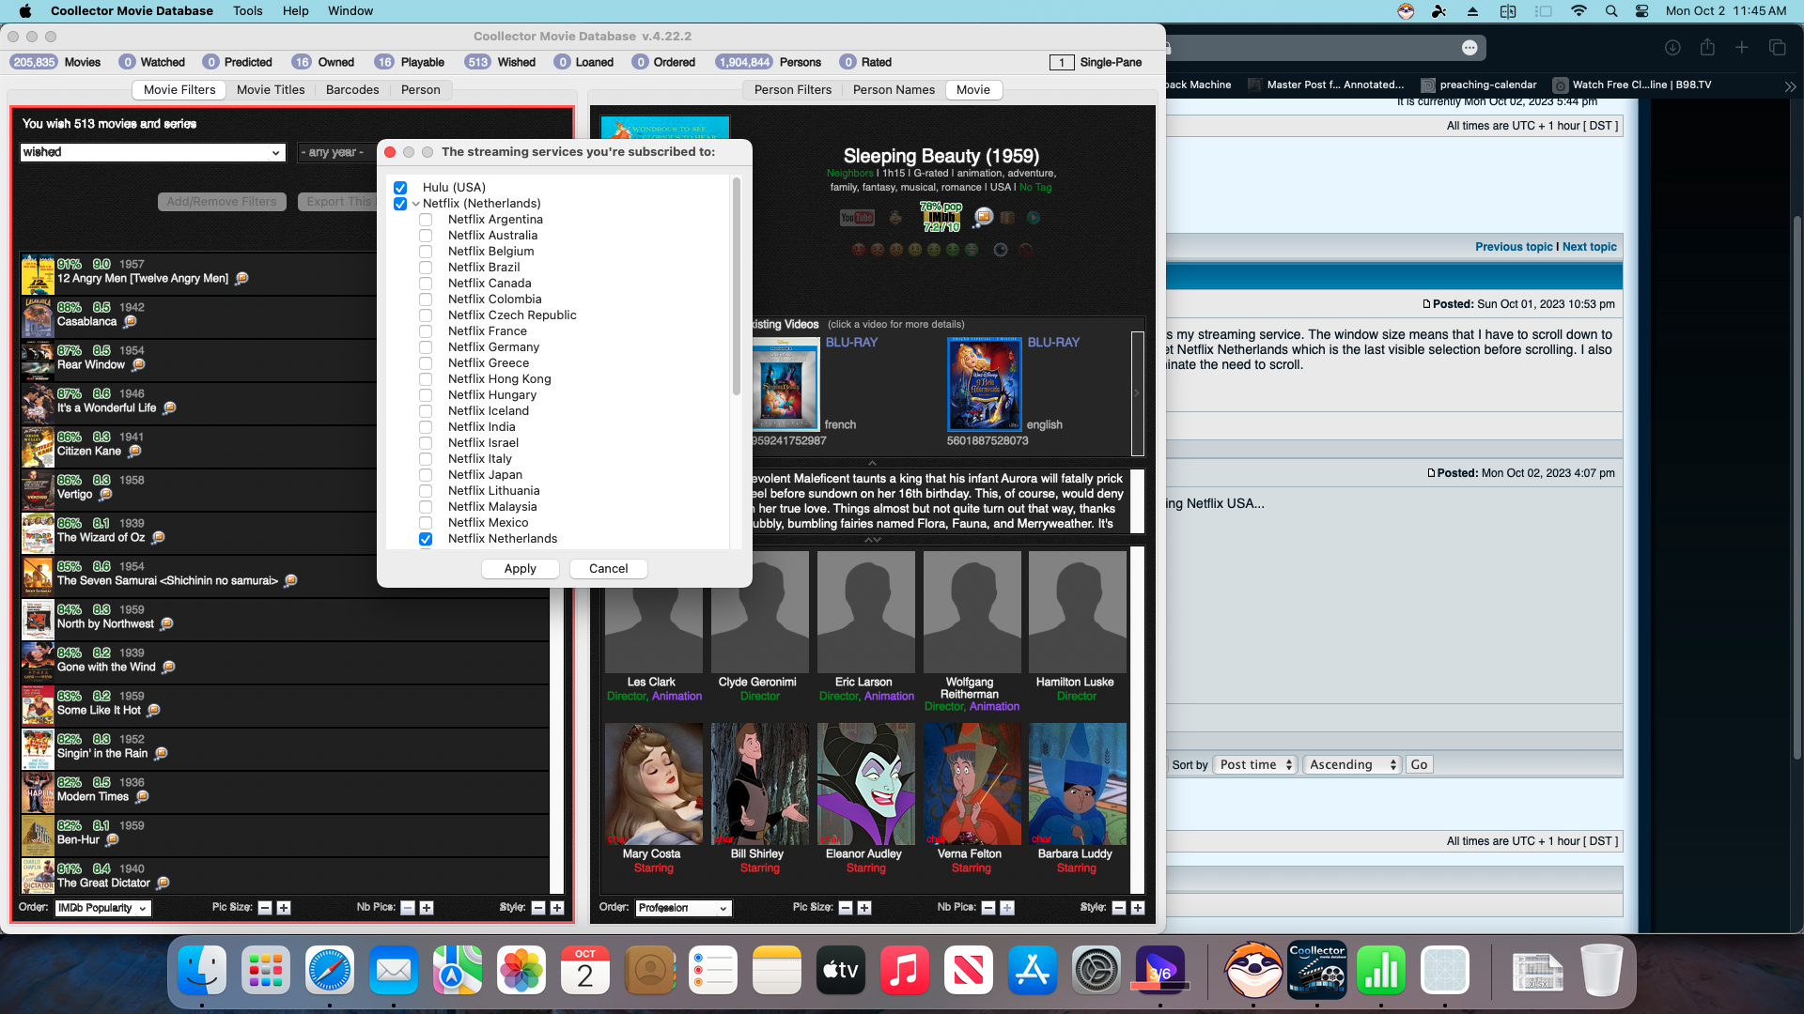Open Ascending sort dropdown in browser
This screenshot has width=1804, height=1014.
coord(1353,765)
